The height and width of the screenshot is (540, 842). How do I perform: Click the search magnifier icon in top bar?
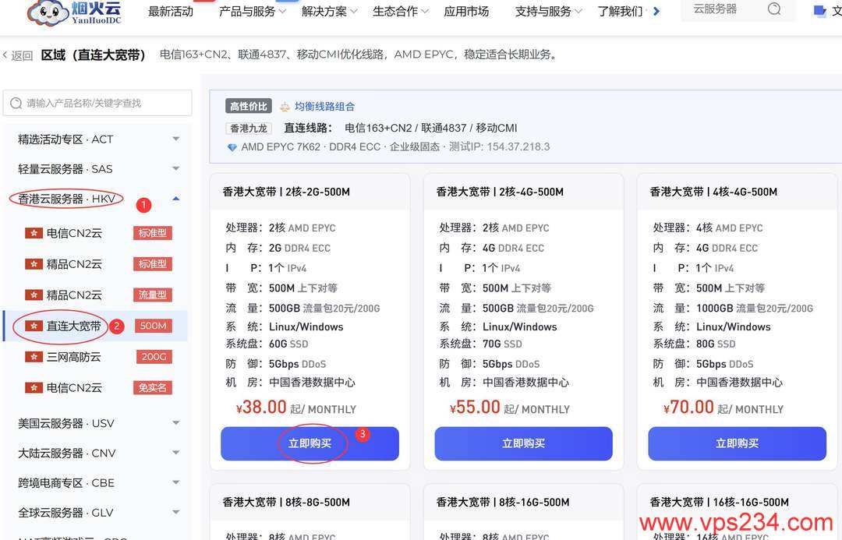[x=774, y=9]
